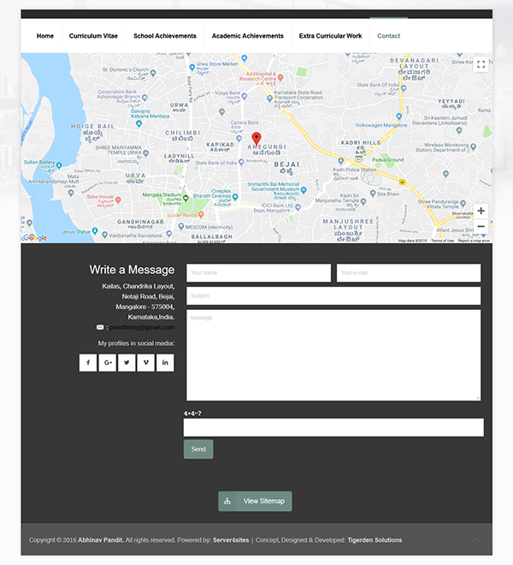Open the LinkedIn profile icon
Screen dimensions: 513x565
(165, 362)
